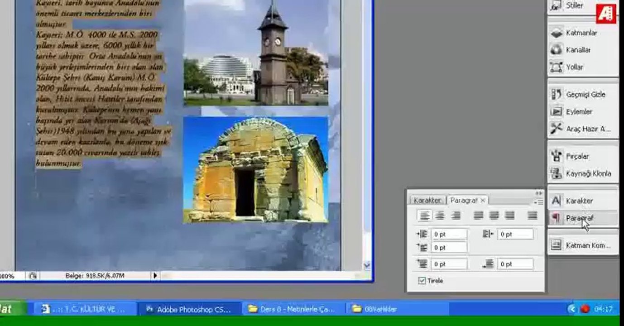Click the space after paragraph field

coord(515,264)
